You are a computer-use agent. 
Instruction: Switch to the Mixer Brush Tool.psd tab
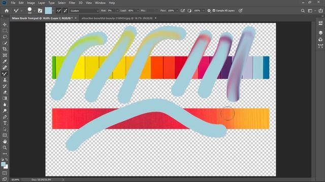(x=42, y=18)
